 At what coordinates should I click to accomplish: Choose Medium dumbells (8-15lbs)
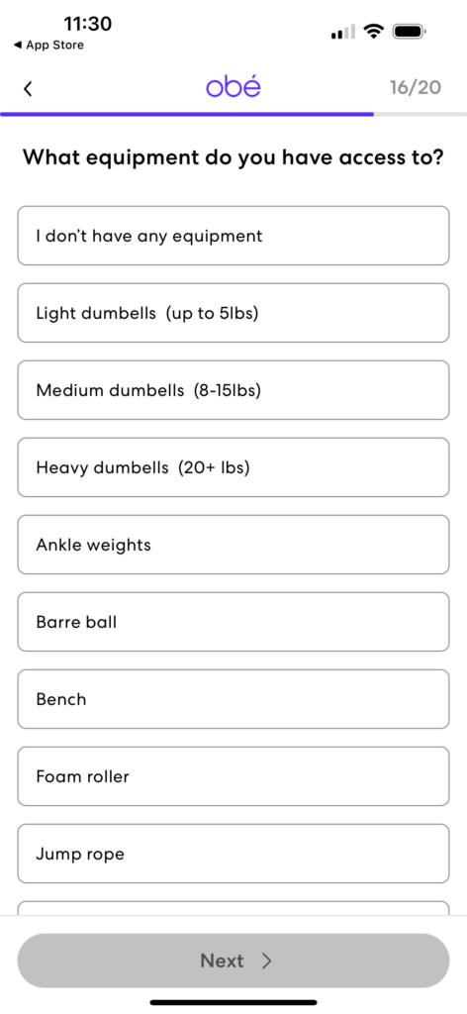233,390
